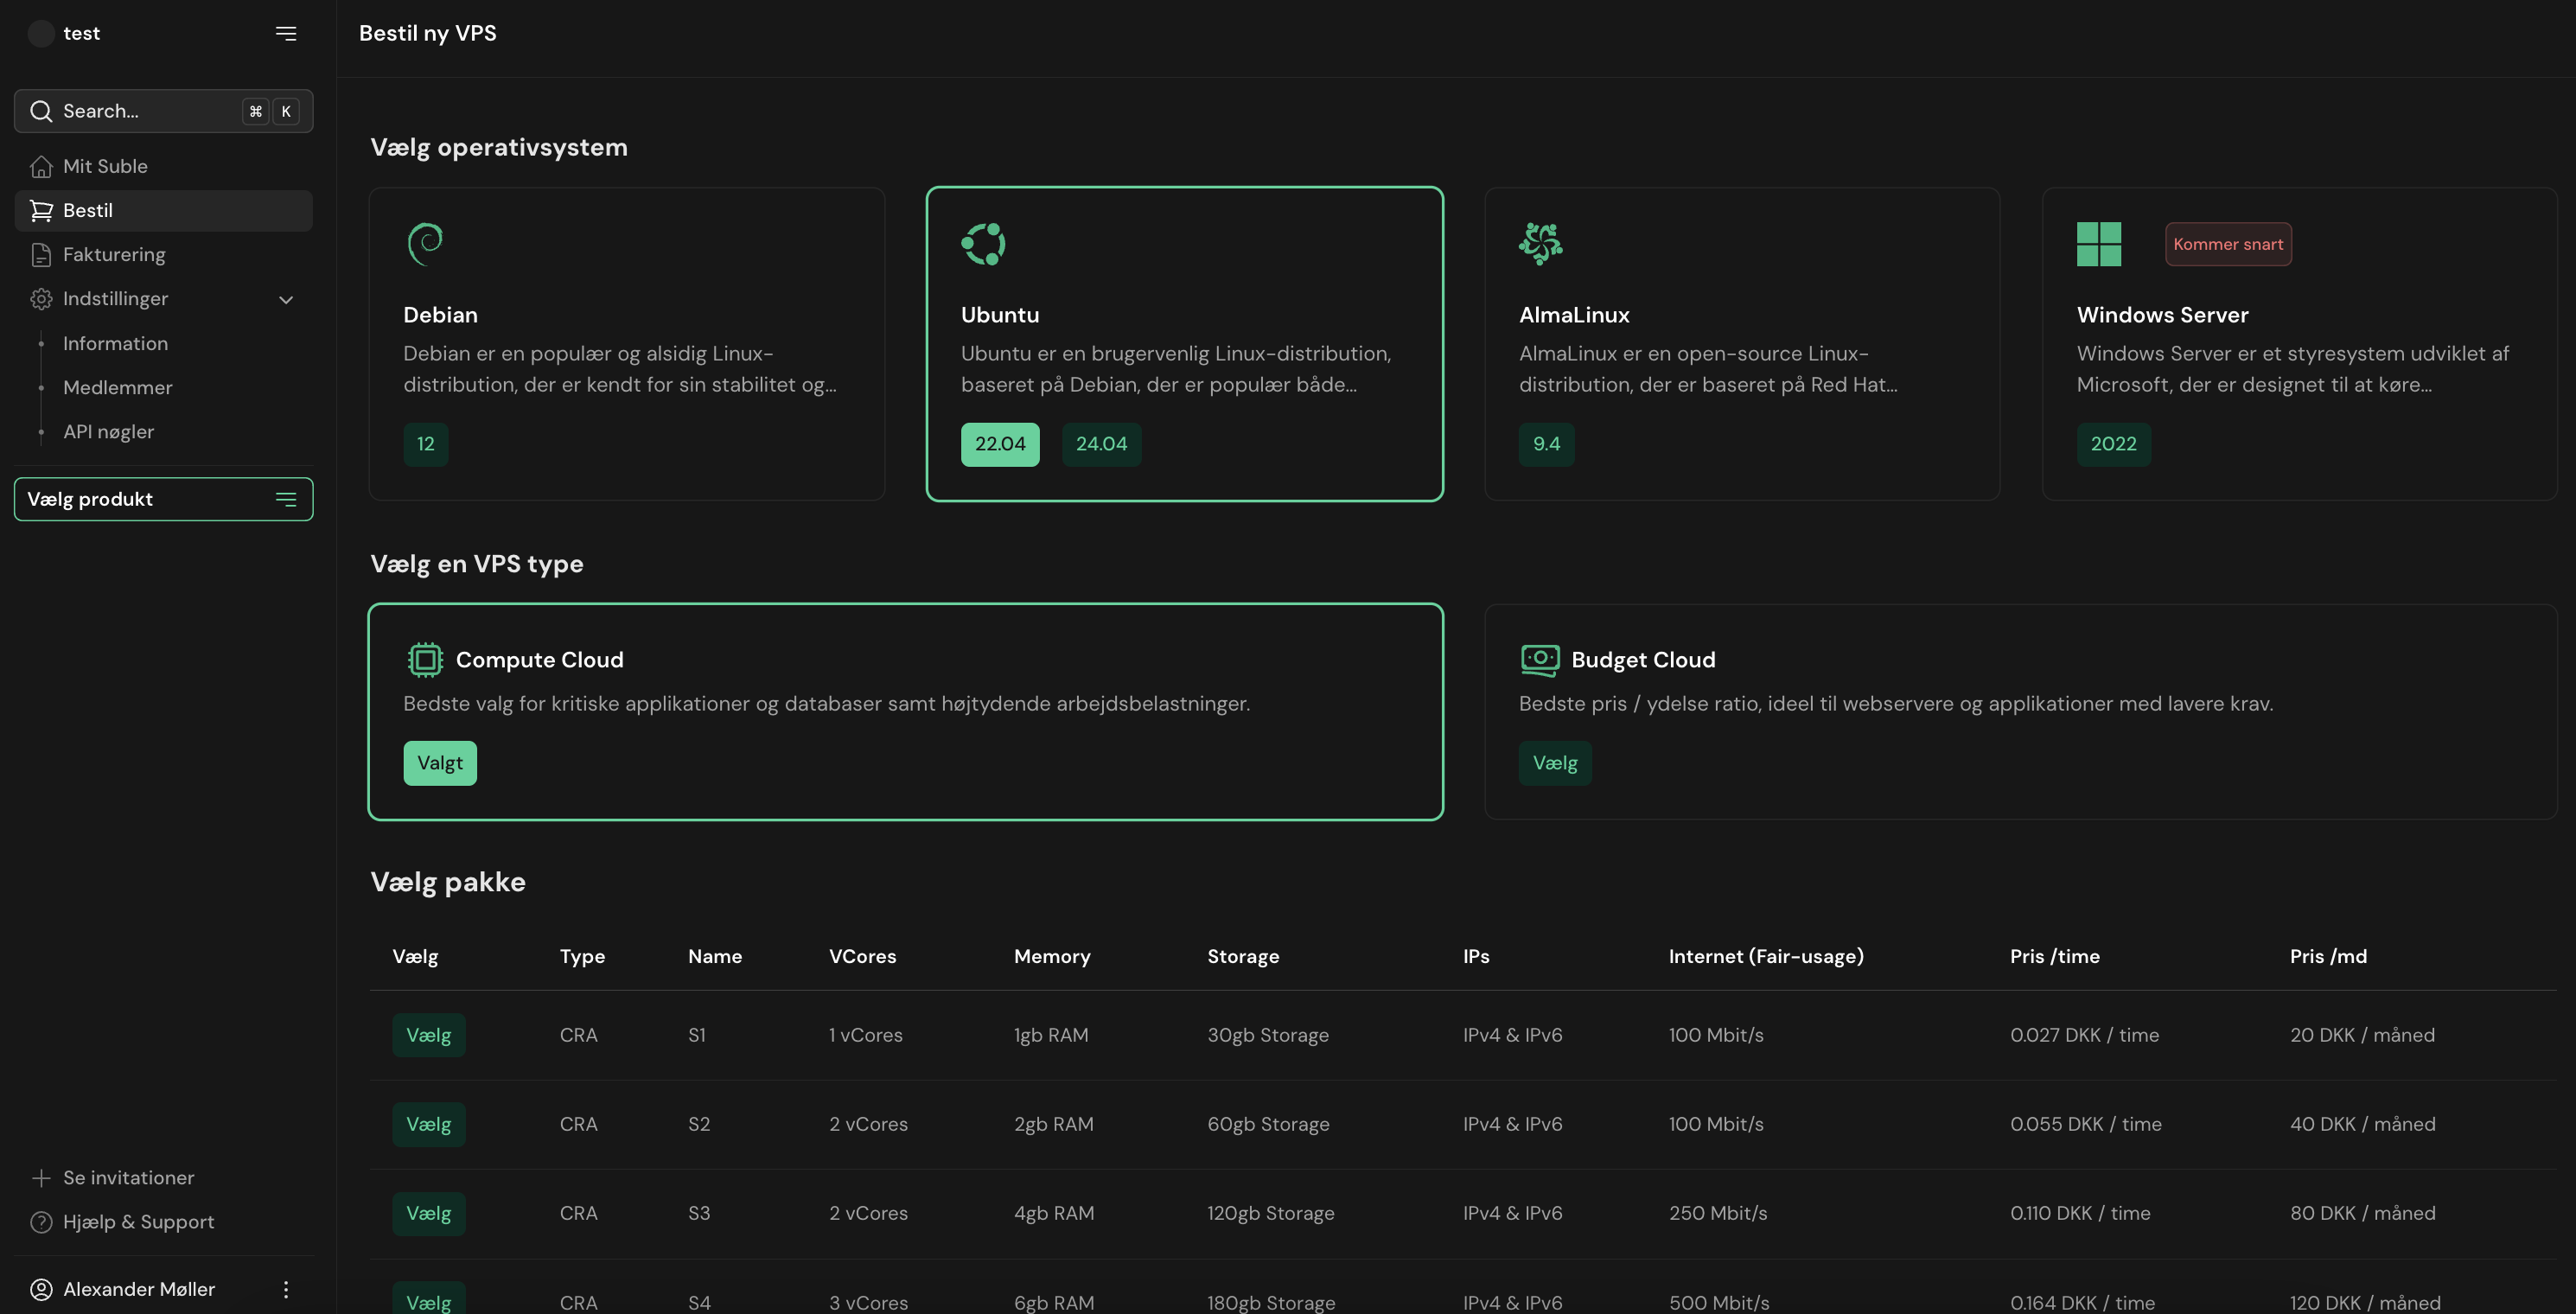
Task: Go to Fakturering in sidebar
Action: (114, 255)
